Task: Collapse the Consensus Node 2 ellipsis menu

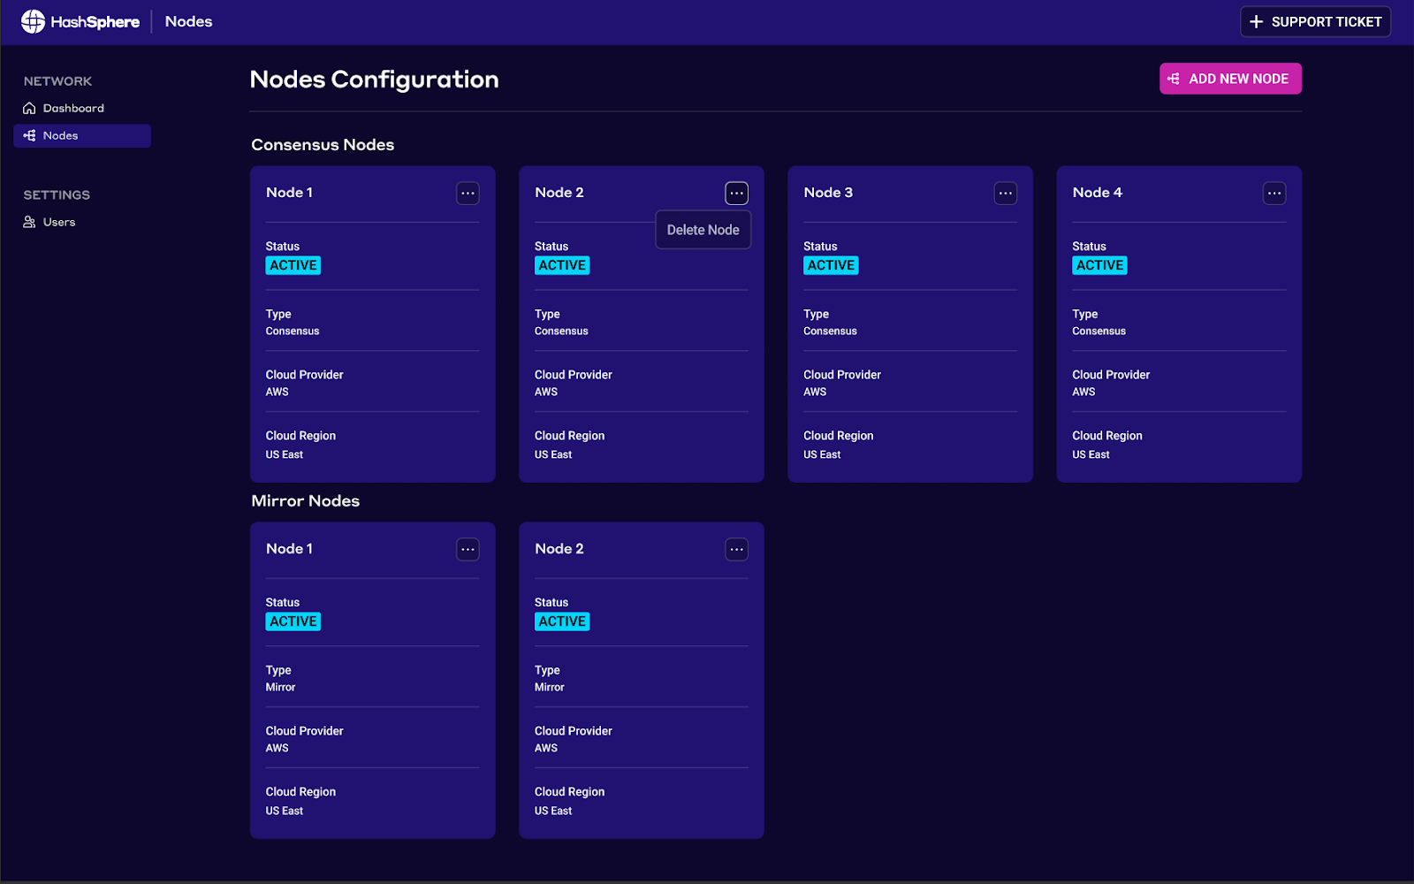Action: tap(736, 193)
